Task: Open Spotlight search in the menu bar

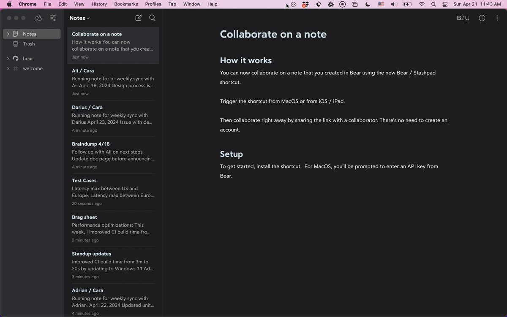Action: coord(433,4)
